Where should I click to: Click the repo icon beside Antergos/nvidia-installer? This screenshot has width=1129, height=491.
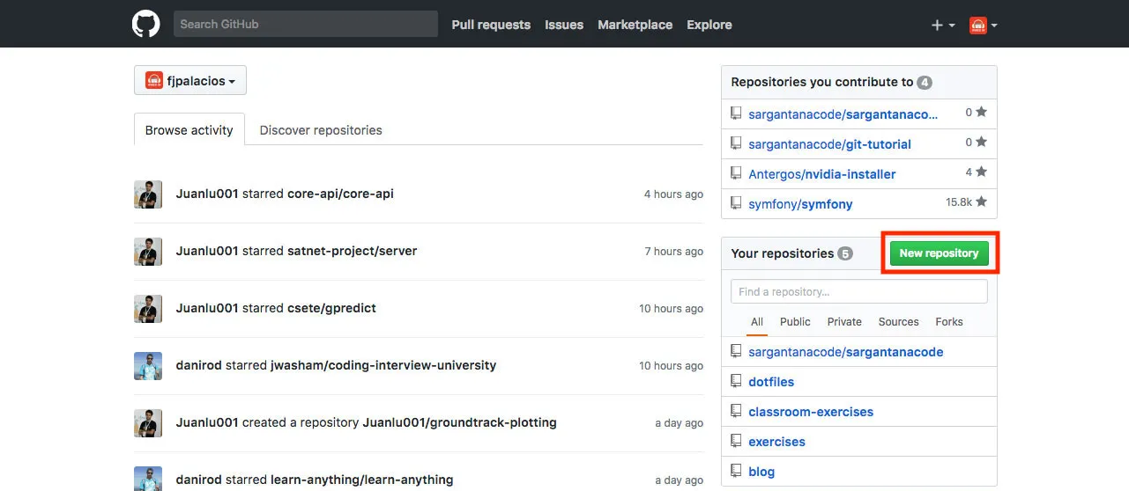(x=736, y=173)
